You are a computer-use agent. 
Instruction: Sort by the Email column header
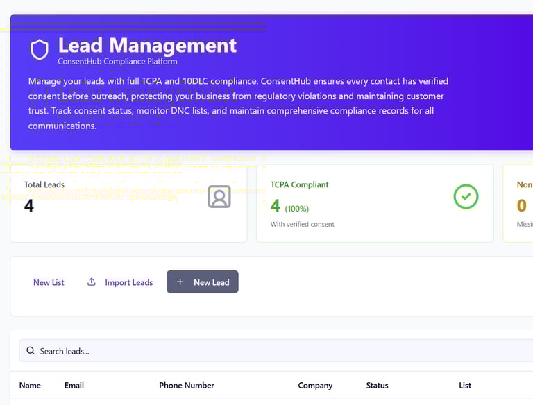coord(74,386)
